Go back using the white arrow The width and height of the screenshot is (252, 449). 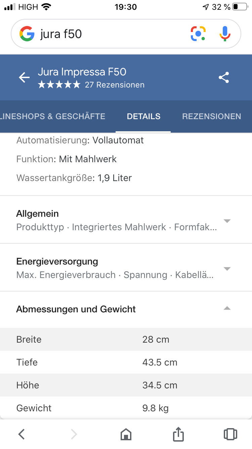point(24,77)
